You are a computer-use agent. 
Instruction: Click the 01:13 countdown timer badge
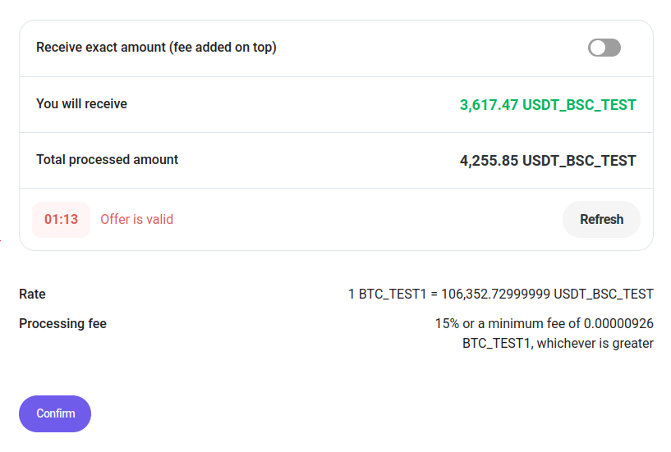tap(61, 219)
